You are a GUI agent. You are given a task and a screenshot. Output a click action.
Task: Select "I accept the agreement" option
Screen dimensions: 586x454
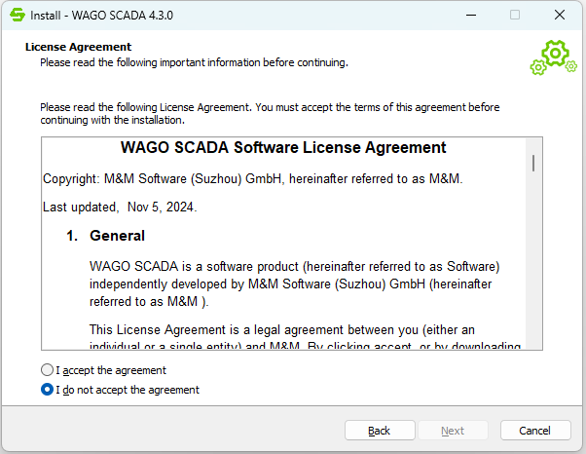click(48, 370)
